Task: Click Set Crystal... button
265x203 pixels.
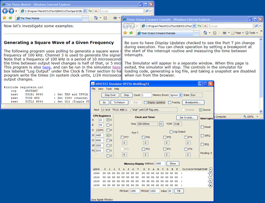Action: point(187,118)
